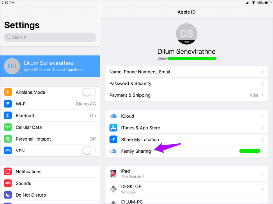Tap the Wi-Fi icon in sidebar

point(8,104)
